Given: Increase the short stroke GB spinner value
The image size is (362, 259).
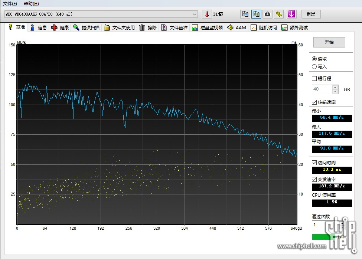Looking at the screenshot, I should 335,87.
